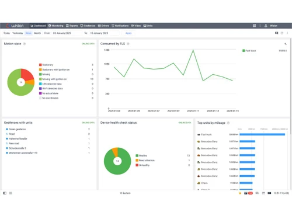Click the log window icon in bottom bar
Image resolution: width=292 pixels, height=219 pixels.
pos(263,193)
